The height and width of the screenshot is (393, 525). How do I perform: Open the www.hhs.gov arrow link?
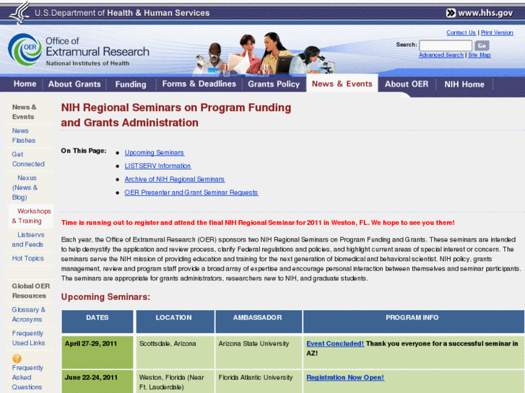(x=480, y=13)
